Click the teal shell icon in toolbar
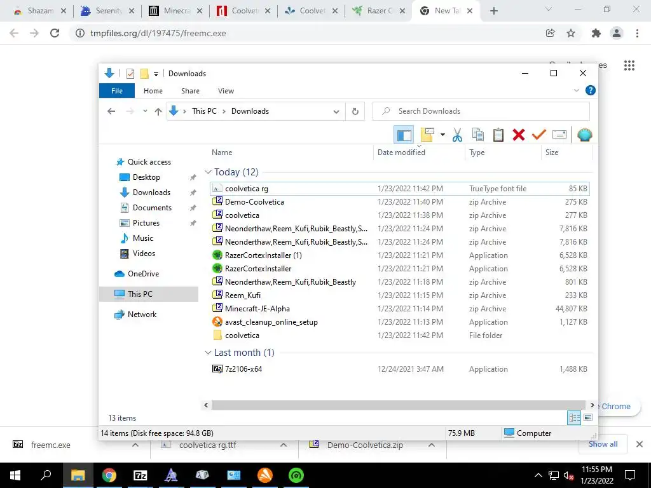 (585, 135)
